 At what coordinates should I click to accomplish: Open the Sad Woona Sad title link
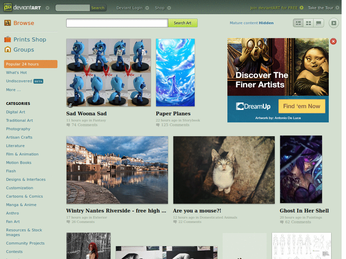tap(86, 113)
